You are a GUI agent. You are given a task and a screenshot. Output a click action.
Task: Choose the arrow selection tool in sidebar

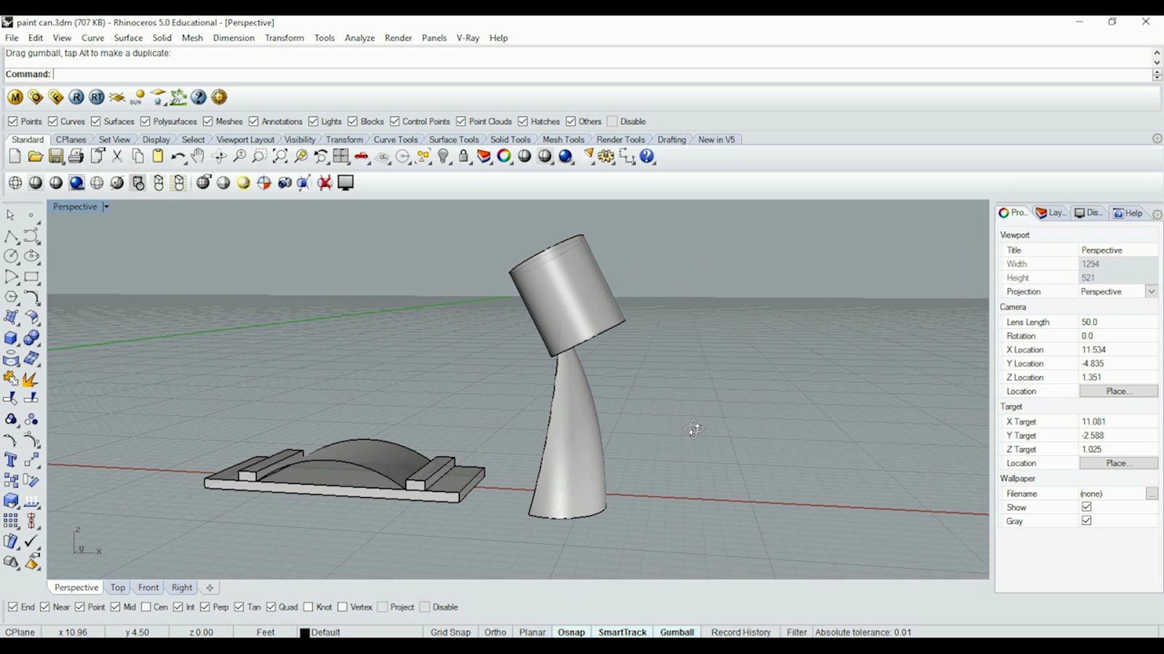point(10,215)
